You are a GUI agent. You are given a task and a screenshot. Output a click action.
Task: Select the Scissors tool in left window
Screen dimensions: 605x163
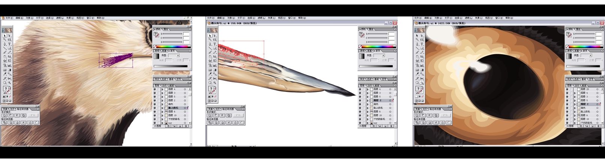tap(9, 78)
